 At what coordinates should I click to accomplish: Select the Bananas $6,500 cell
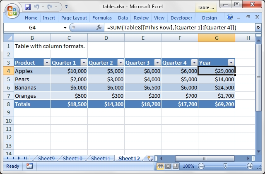click(143, 87)
